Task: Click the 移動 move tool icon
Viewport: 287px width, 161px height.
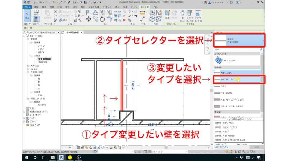Action: coord(89,18)
